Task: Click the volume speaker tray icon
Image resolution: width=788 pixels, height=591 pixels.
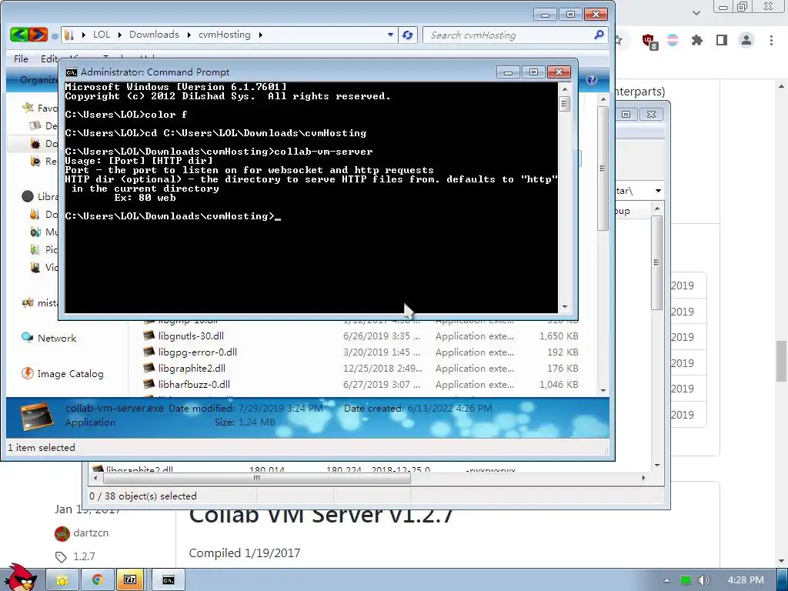Action: (x=703, y=580)
